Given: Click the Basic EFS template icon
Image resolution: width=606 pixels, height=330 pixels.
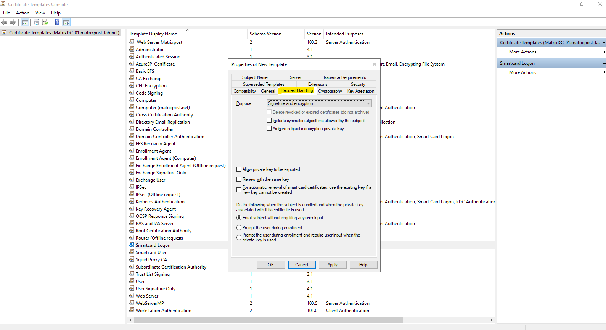Looking at the screenshot, I should pyautogui.click(x=132, y=71).
